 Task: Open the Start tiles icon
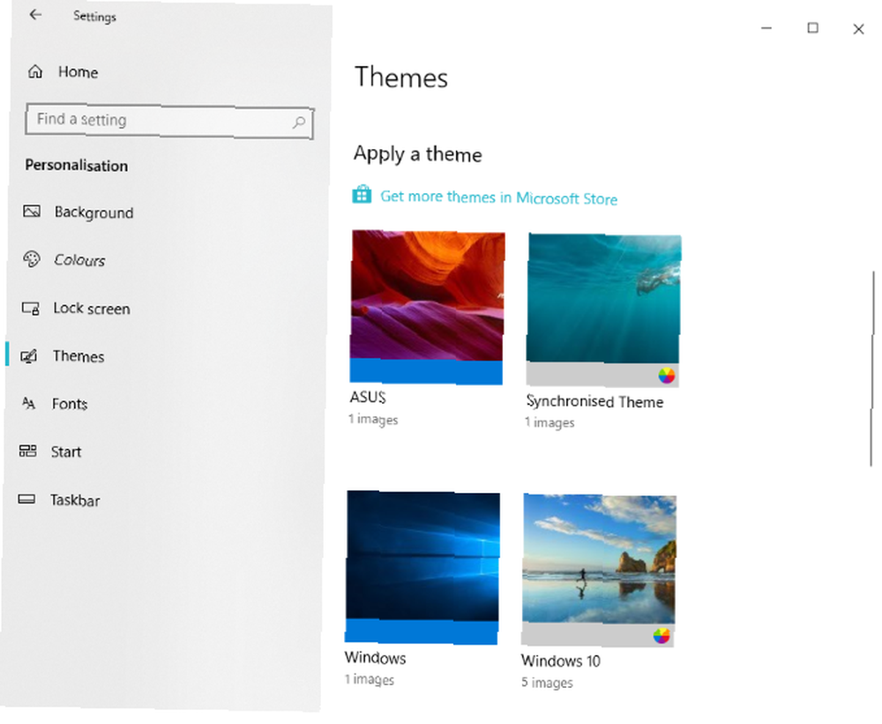tap(27, 451)
